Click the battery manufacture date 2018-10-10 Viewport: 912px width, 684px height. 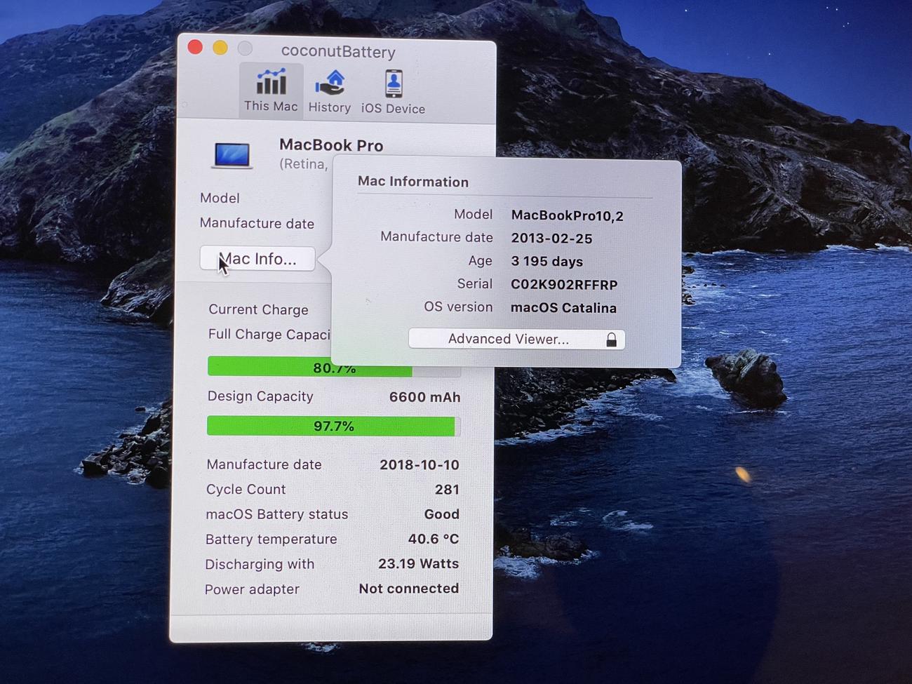pos(420,464)
